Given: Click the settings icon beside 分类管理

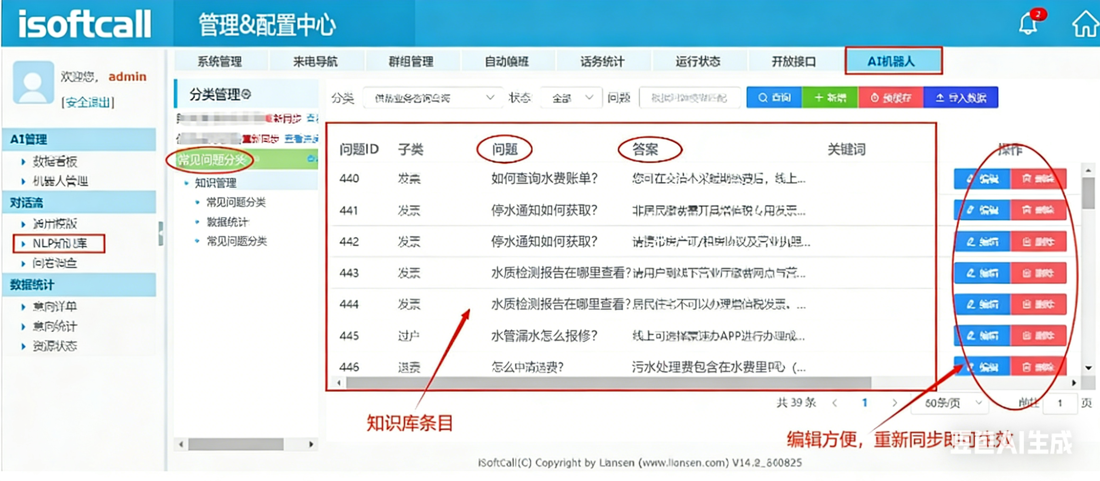Looking at the screenshot, I should 246,94.
